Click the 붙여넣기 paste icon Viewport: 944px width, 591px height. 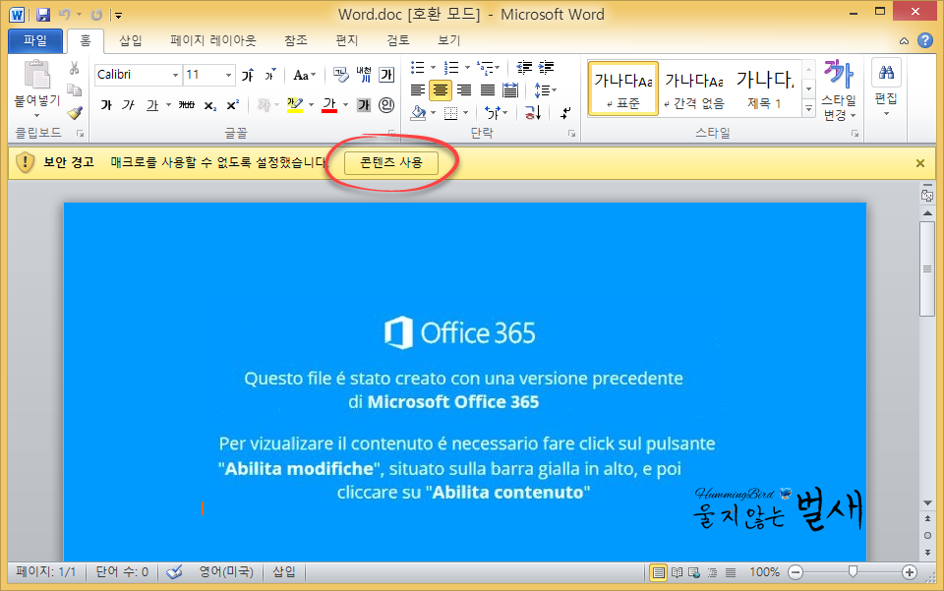[x=37, y=76]
